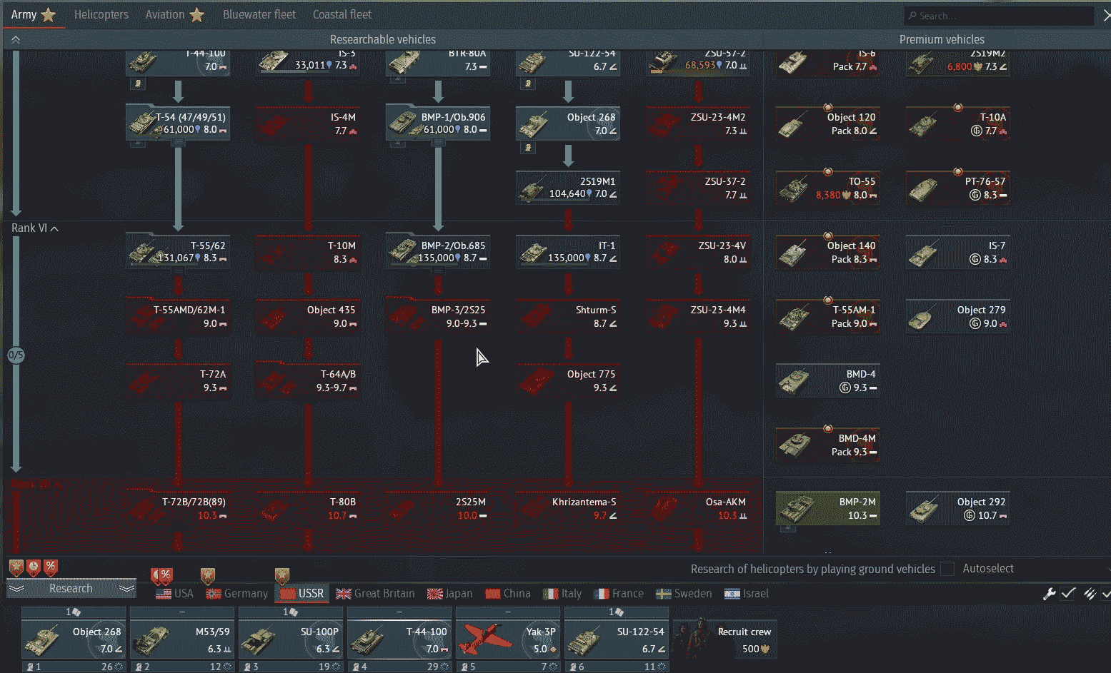Screen dimensions: 1111x673
Task: Select the Object 268 crew slot
Action: tap(74, 639)
